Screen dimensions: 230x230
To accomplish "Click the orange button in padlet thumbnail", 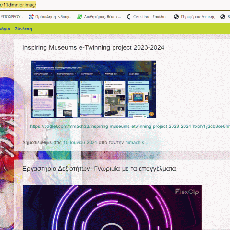I will [151, 114].
